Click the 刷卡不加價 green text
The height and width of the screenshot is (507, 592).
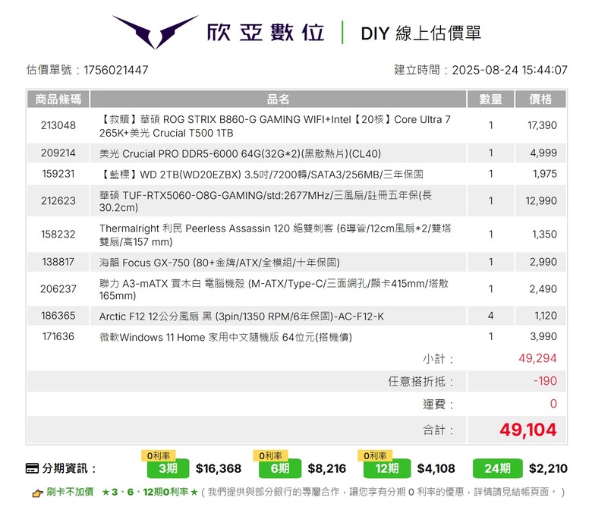click(71, 492)
